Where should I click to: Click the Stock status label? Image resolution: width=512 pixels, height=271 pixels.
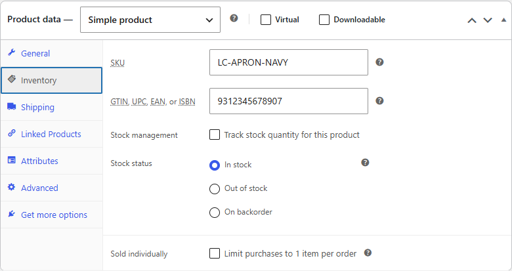pos(131,163)
